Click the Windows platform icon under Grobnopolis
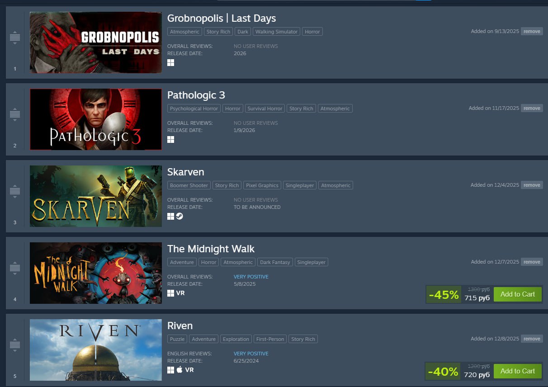The image size is (548, 387). tap(170, 63)
